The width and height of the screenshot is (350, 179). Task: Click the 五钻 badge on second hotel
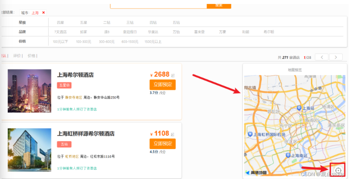tap(64, 144)
